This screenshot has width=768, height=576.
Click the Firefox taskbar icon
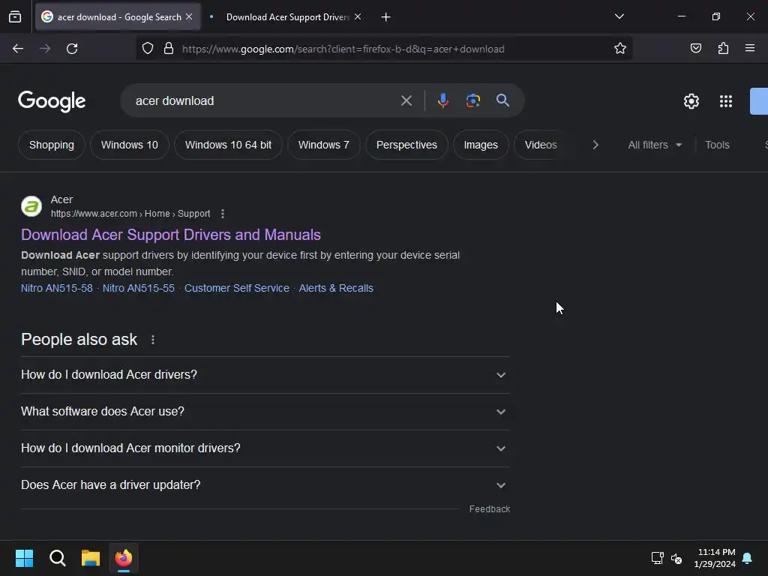click(x=124, y=558)
